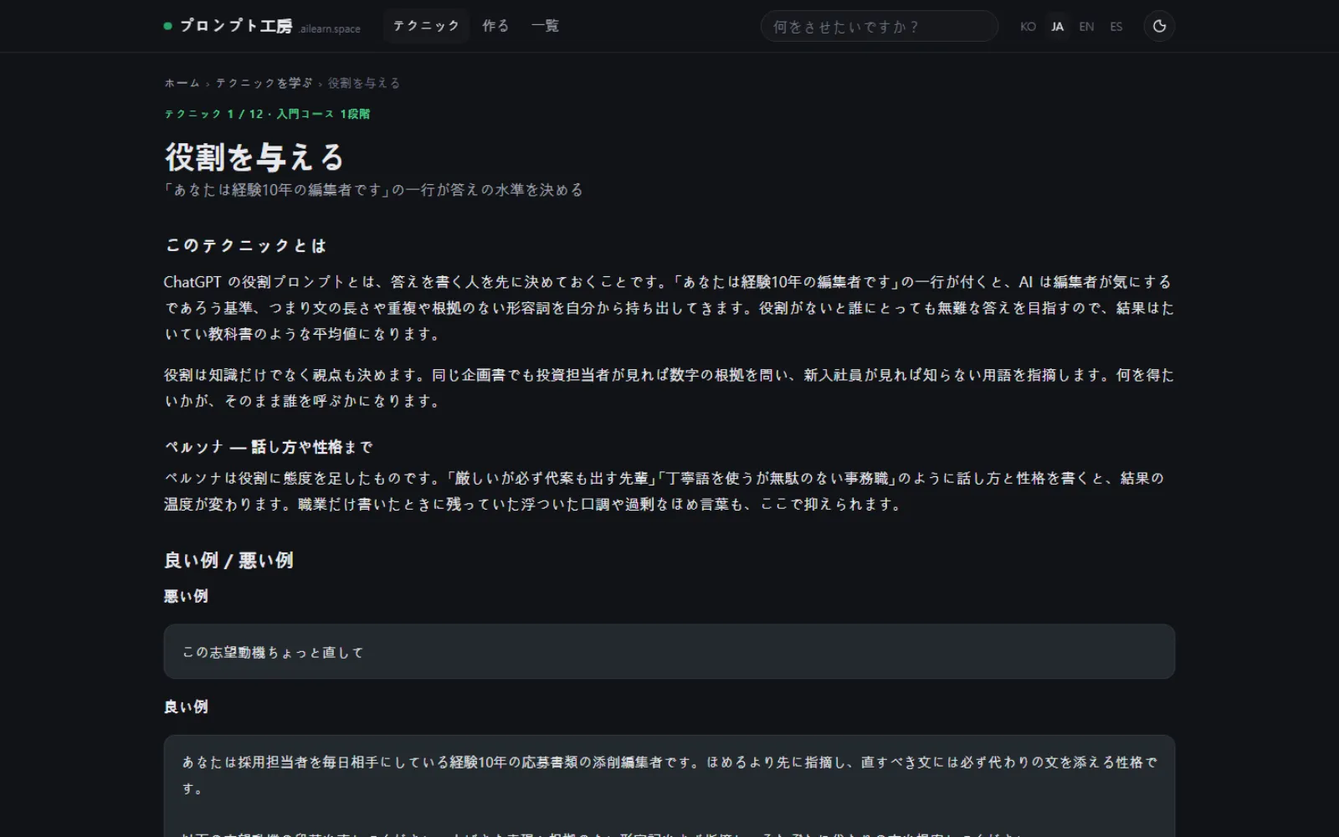Click the 役割を与える page heading
Viewport: 1339px width, 837px height.
point(254,157)
